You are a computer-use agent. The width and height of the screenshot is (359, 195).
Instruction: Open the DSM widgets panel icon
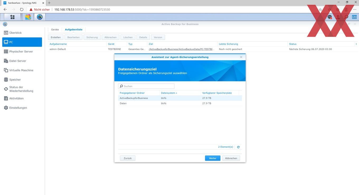[x=354, y=17]
